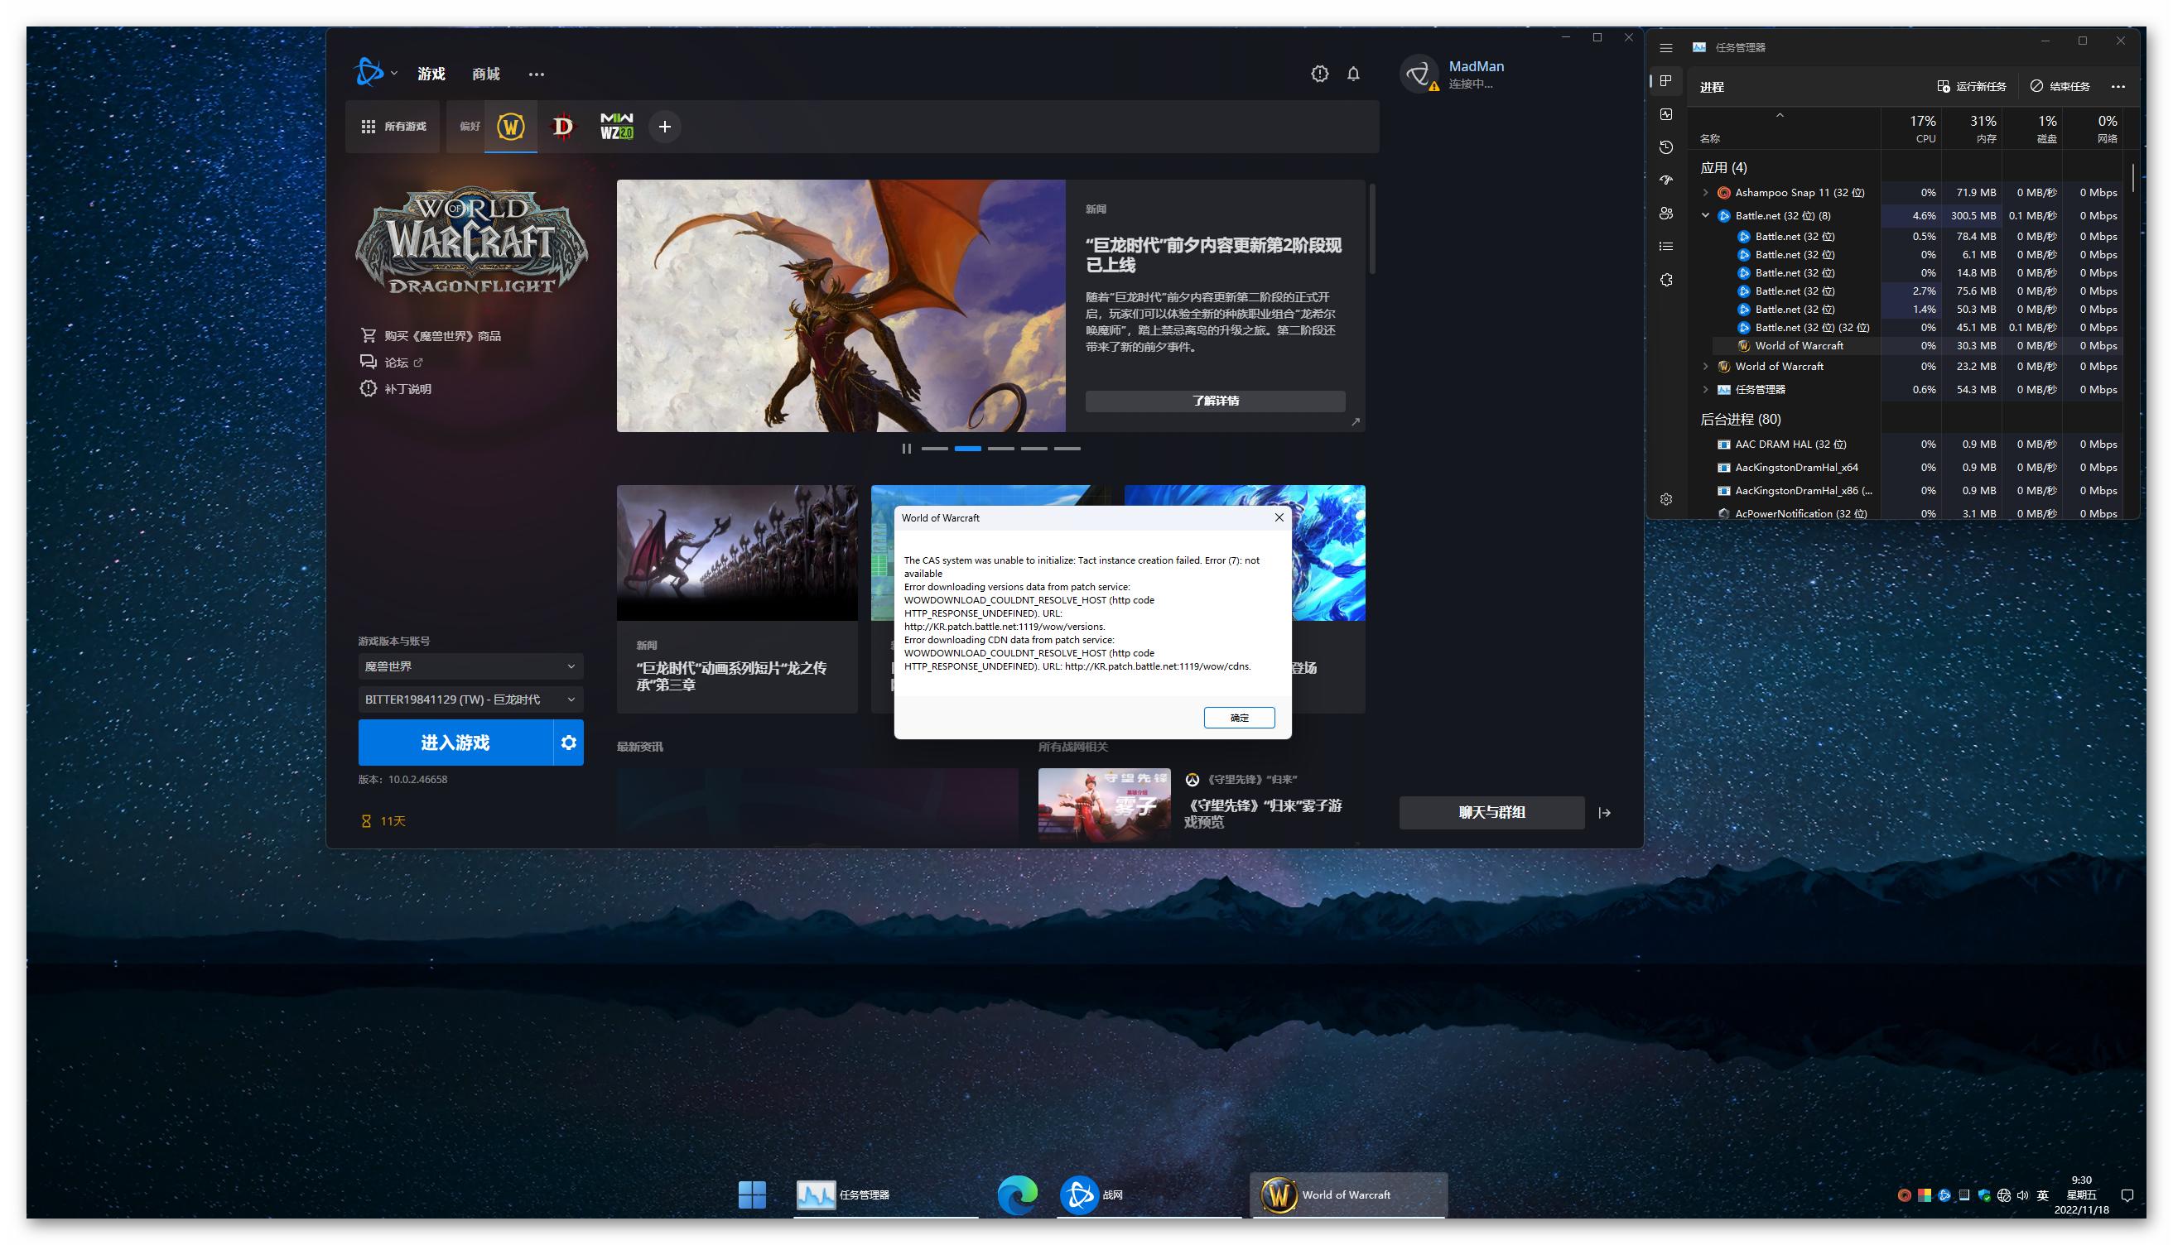
Task: Add a favorite game with plus icon
Action: pos(664,127)
